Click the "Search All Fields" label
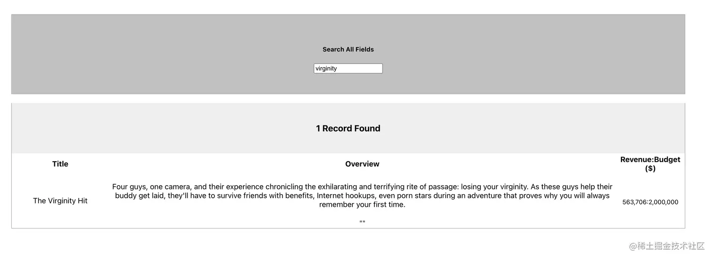This screenshot has width=713, height=259. 348,49
